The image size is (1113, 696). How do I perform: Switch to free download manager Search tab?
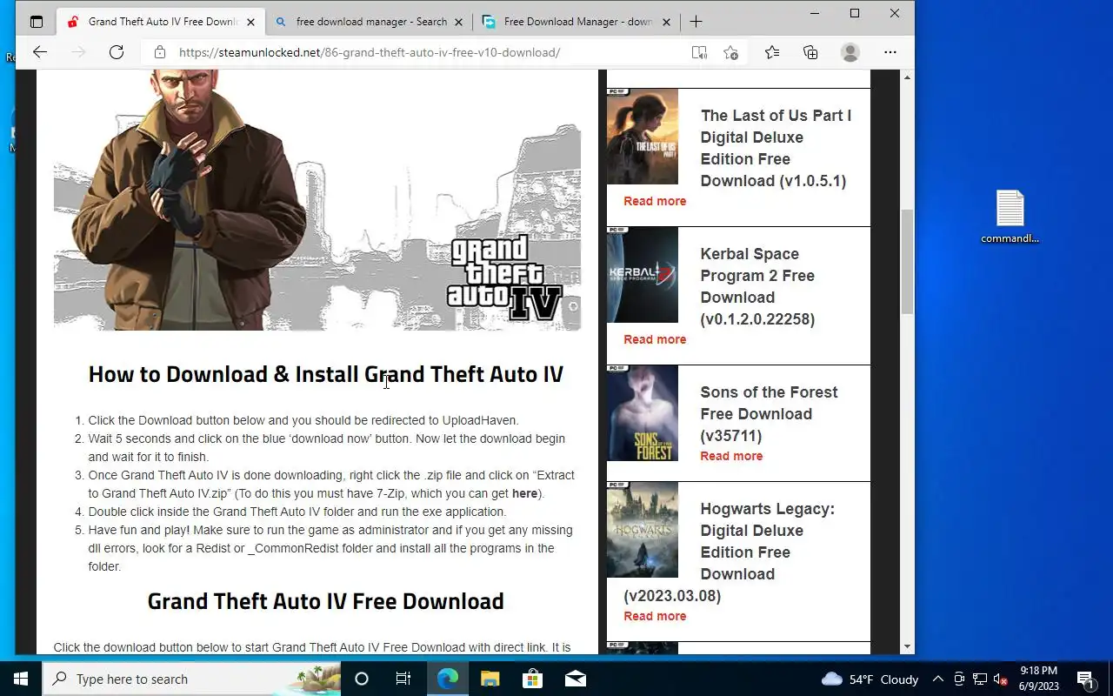[x=370, y=22]
